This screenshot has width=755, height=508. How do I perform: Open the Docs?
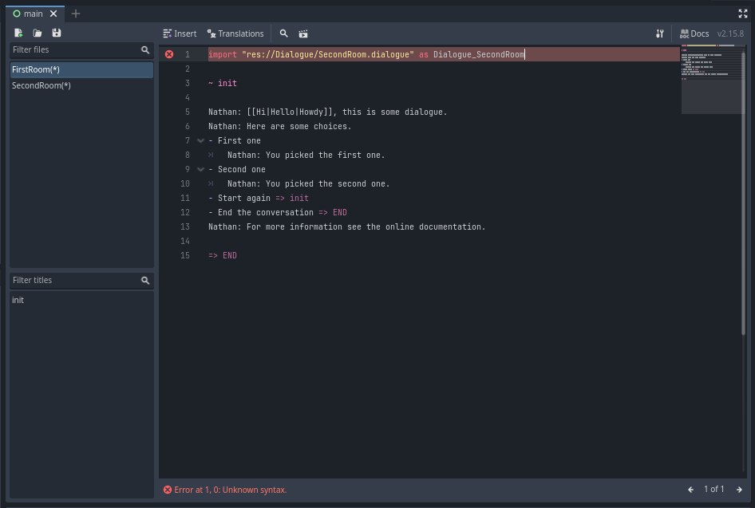tap(694, 33)
